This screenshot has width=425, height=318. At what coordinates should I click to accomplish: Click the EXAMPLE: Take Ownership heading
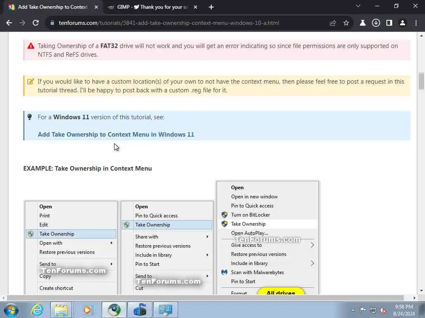tap(88, 169)
